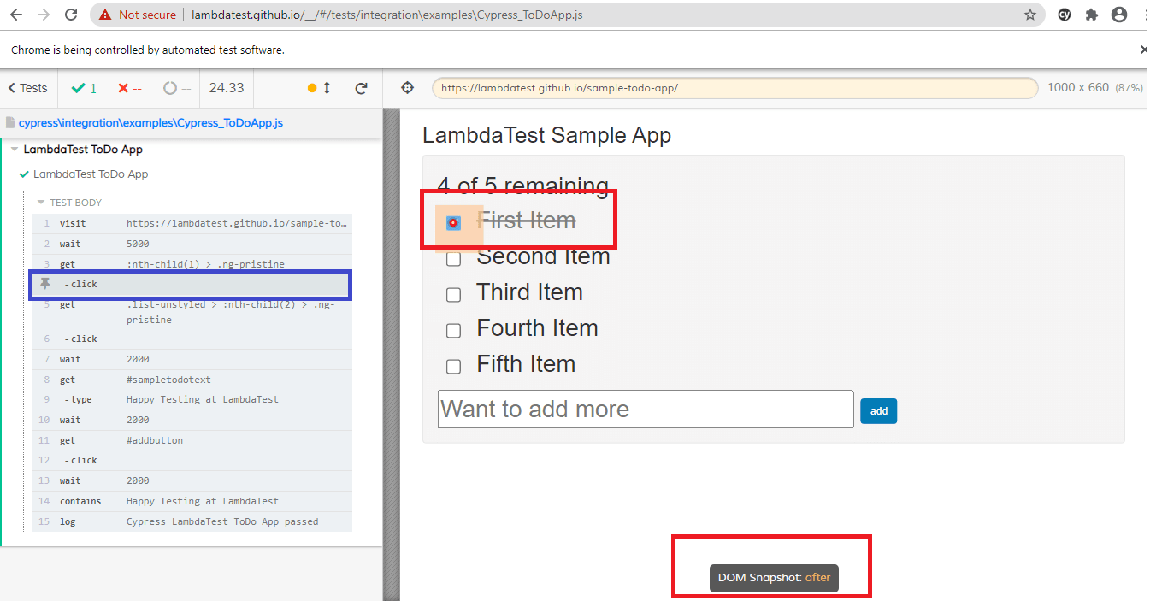Click the Cypress selector playground crosshair icon
Viewport: 1168px width, 601px height.
[x=408, y=87]
